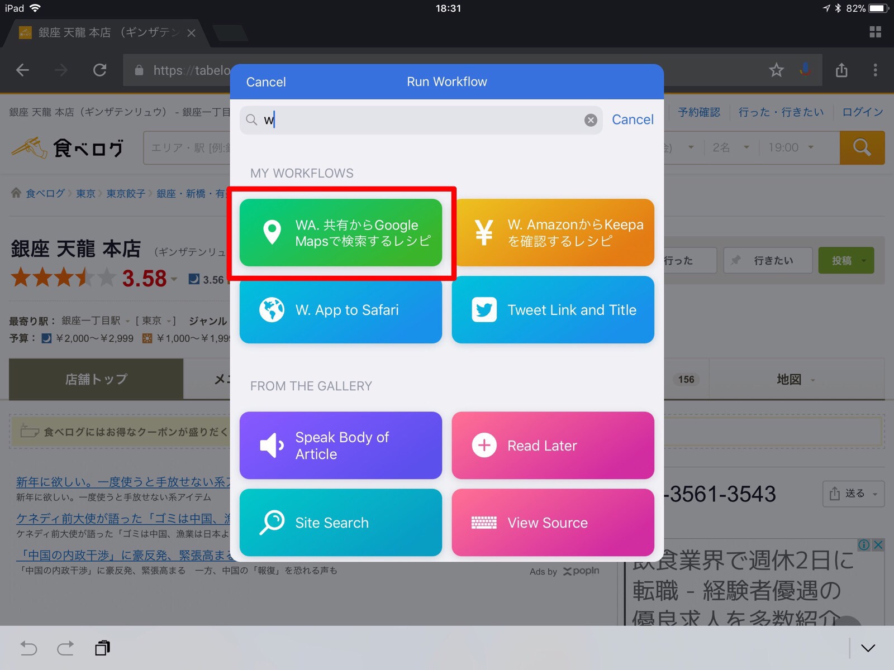Click the 行った・行きたい link

[781, 112]
